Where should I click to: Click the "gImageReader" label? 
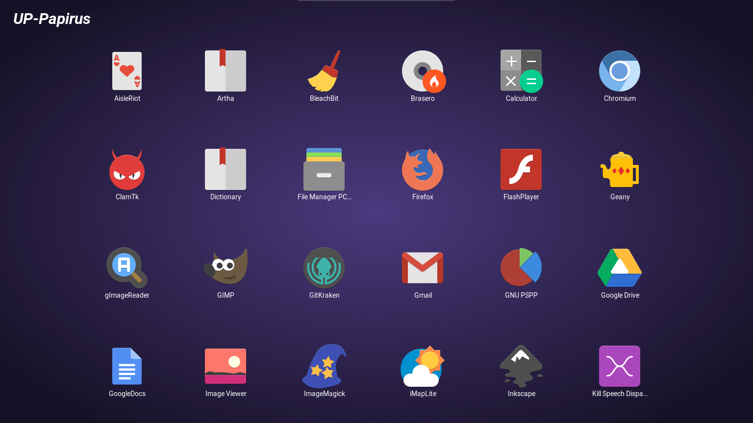pos(127,295)
